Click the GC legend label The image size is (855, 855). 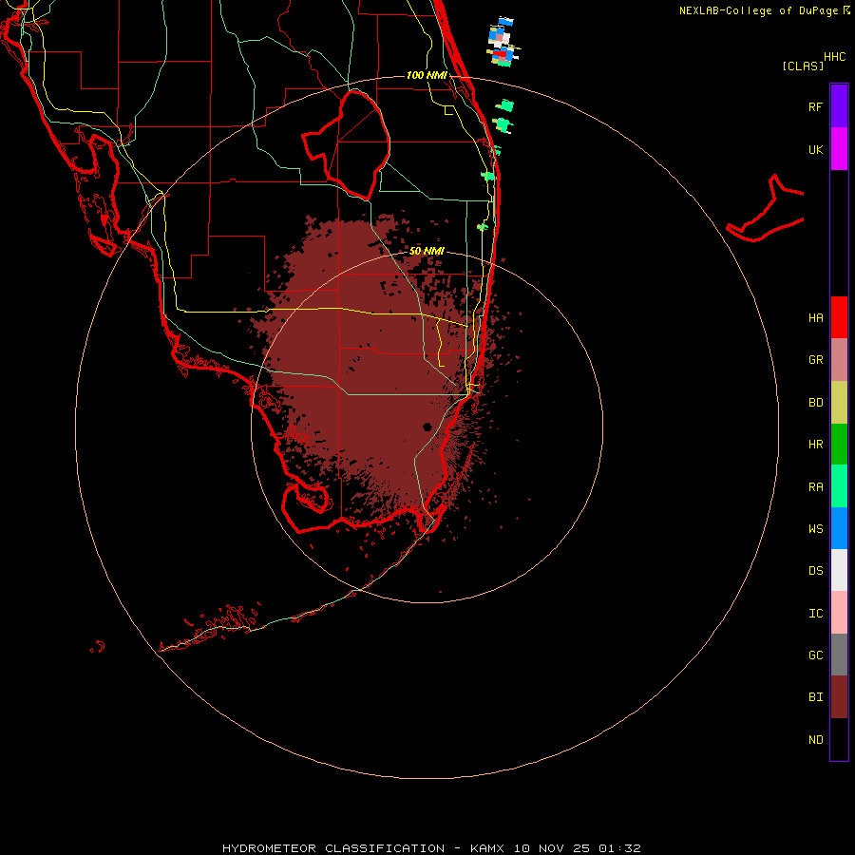815,655
